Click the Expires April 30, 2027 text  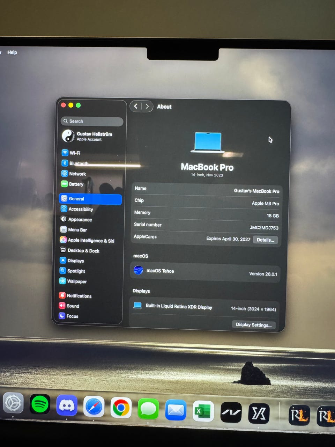click(228, 239)
